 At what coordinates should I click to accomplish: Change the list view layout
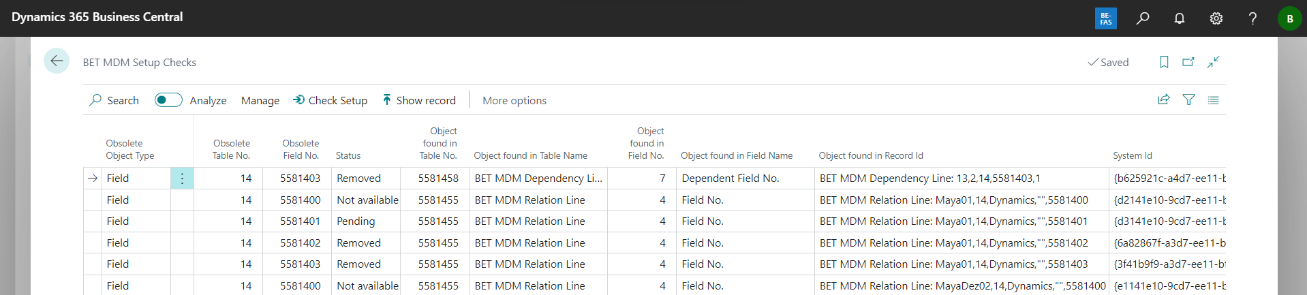pyautogui.click(x=1213, y=99)
